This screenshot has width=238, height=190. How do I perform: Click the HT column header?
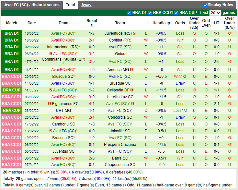(x=217, y=23)
